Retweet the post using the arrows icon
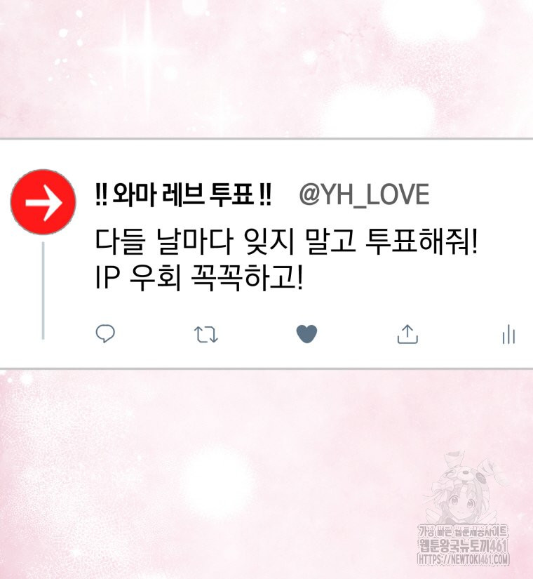This screenshot has width=533, height=579. coord(206,335)
